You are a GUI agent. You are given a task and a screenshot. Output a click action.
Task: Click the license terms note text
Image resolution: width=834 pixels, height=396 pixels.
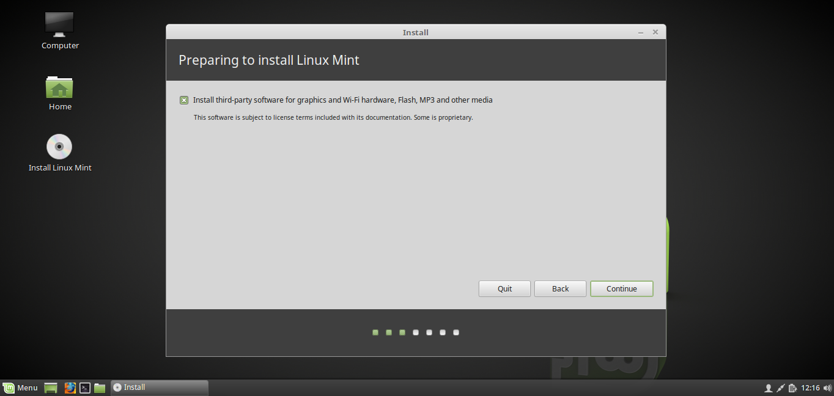(x=333, y=117)
